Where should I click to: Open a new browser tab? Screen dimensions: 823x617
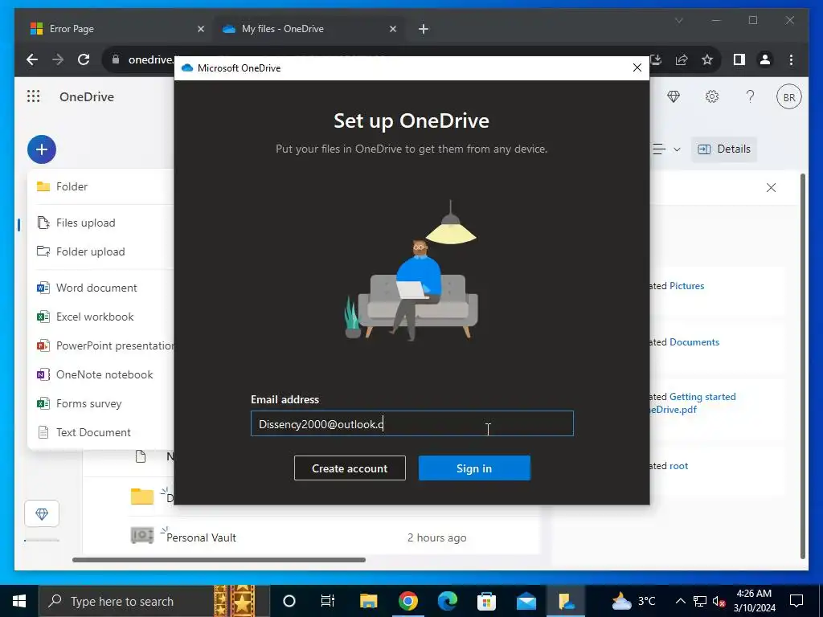[424, 29]
